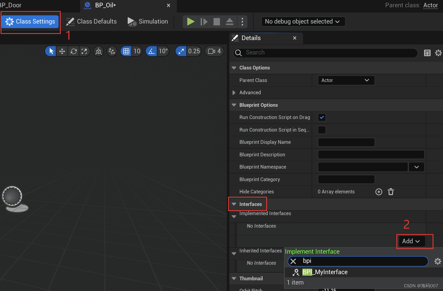Open rotation snap value 10°
The height and width of the screenshot is (291, 443).
(163, 51)
